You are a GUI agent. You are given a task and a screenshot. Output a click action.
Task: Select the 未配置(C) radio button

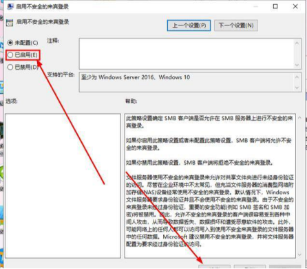coord(23,43)
